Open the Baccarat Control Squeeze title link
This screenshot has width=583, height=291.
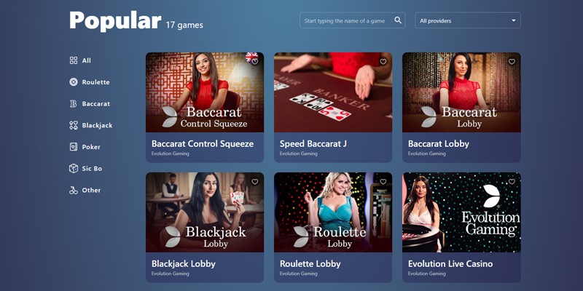(203, 143)
